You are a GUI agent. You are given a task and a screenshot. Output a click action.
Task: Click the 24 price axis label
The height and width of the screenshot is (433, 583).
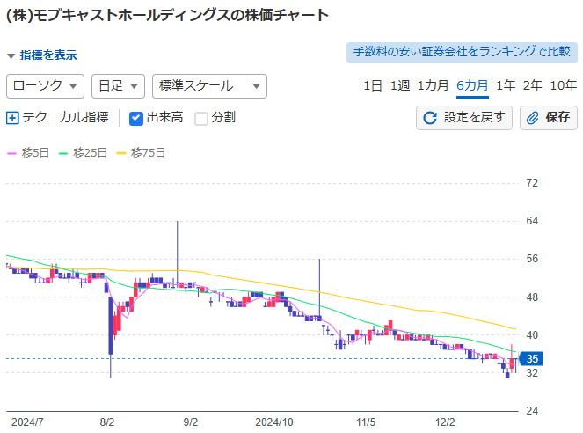click(532, 411)
